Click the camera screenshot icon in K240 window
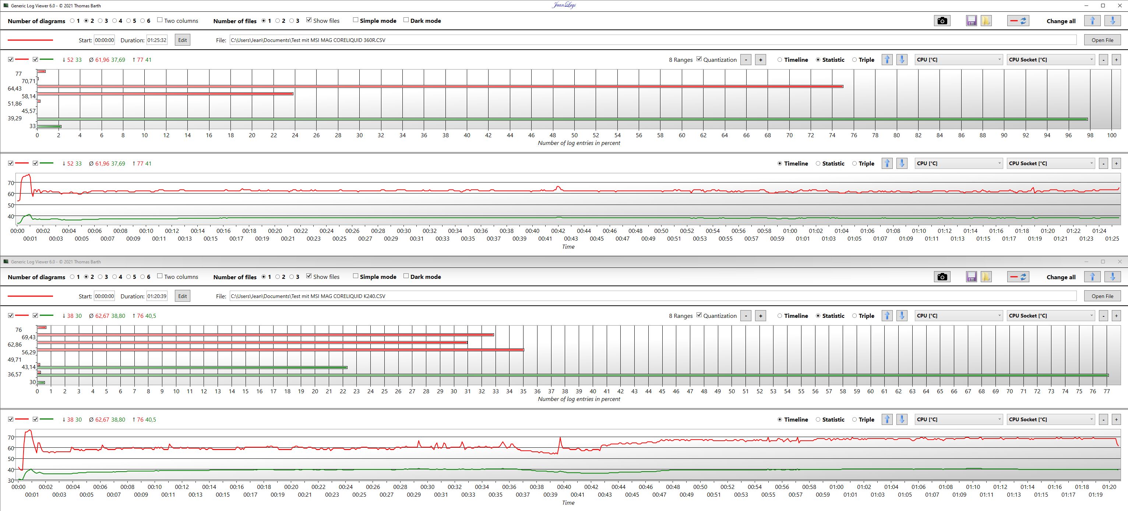 pos(942,277)
